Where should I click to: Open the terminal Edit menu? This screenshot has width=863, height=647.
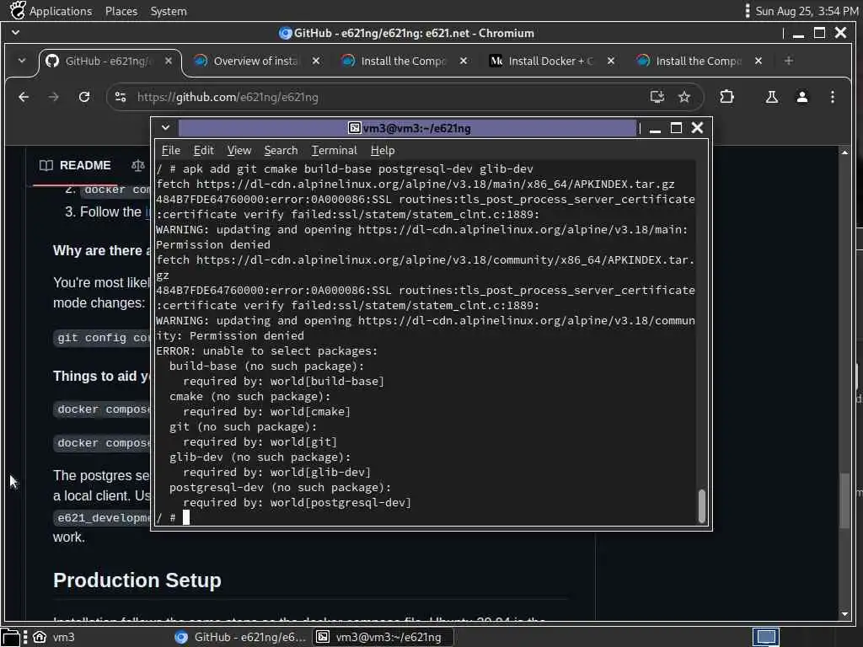(x=203, y=150)
